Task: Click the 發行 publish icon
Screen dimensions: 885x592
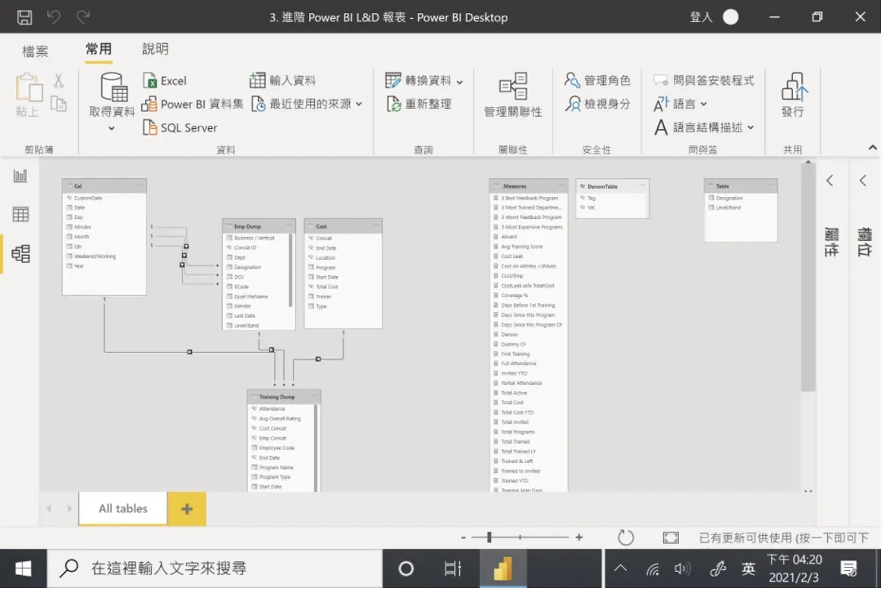Action: (x=794, y=86)
